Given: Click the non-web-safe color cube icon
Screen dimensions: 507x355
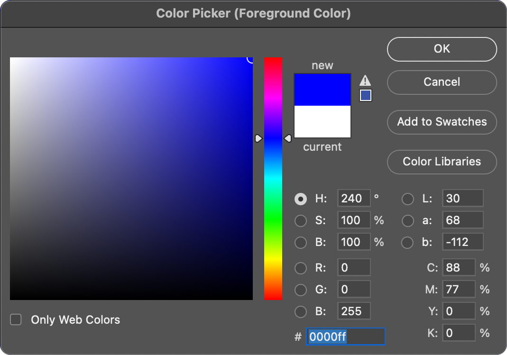Looking at the screenshot, I should [365, 95].
